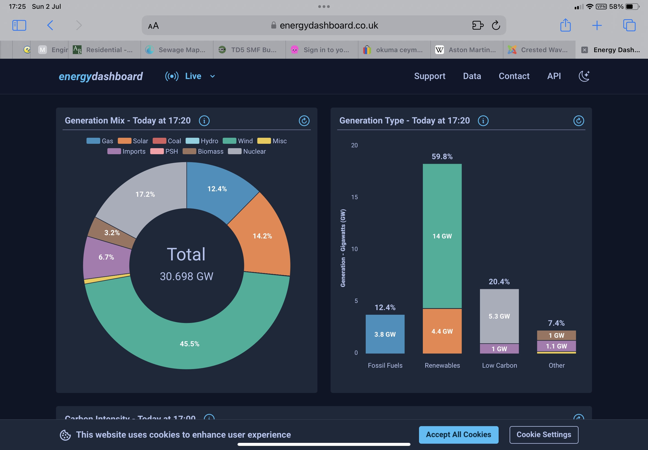This screenshot has width=648, height=450.
Task: Go back to previous page
Action: [50, 25]
